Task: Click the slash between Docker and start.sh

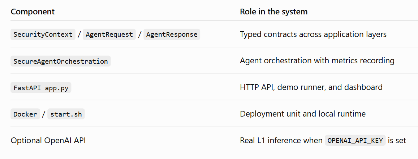Action: (44, 114)
